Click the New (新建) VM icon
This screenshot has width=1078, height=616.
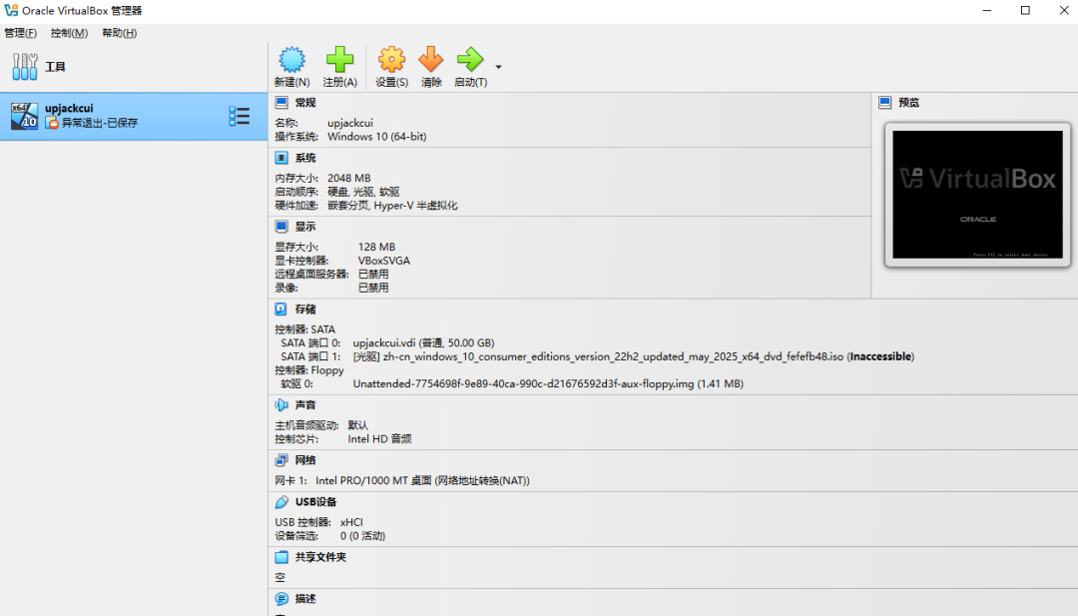291,60
